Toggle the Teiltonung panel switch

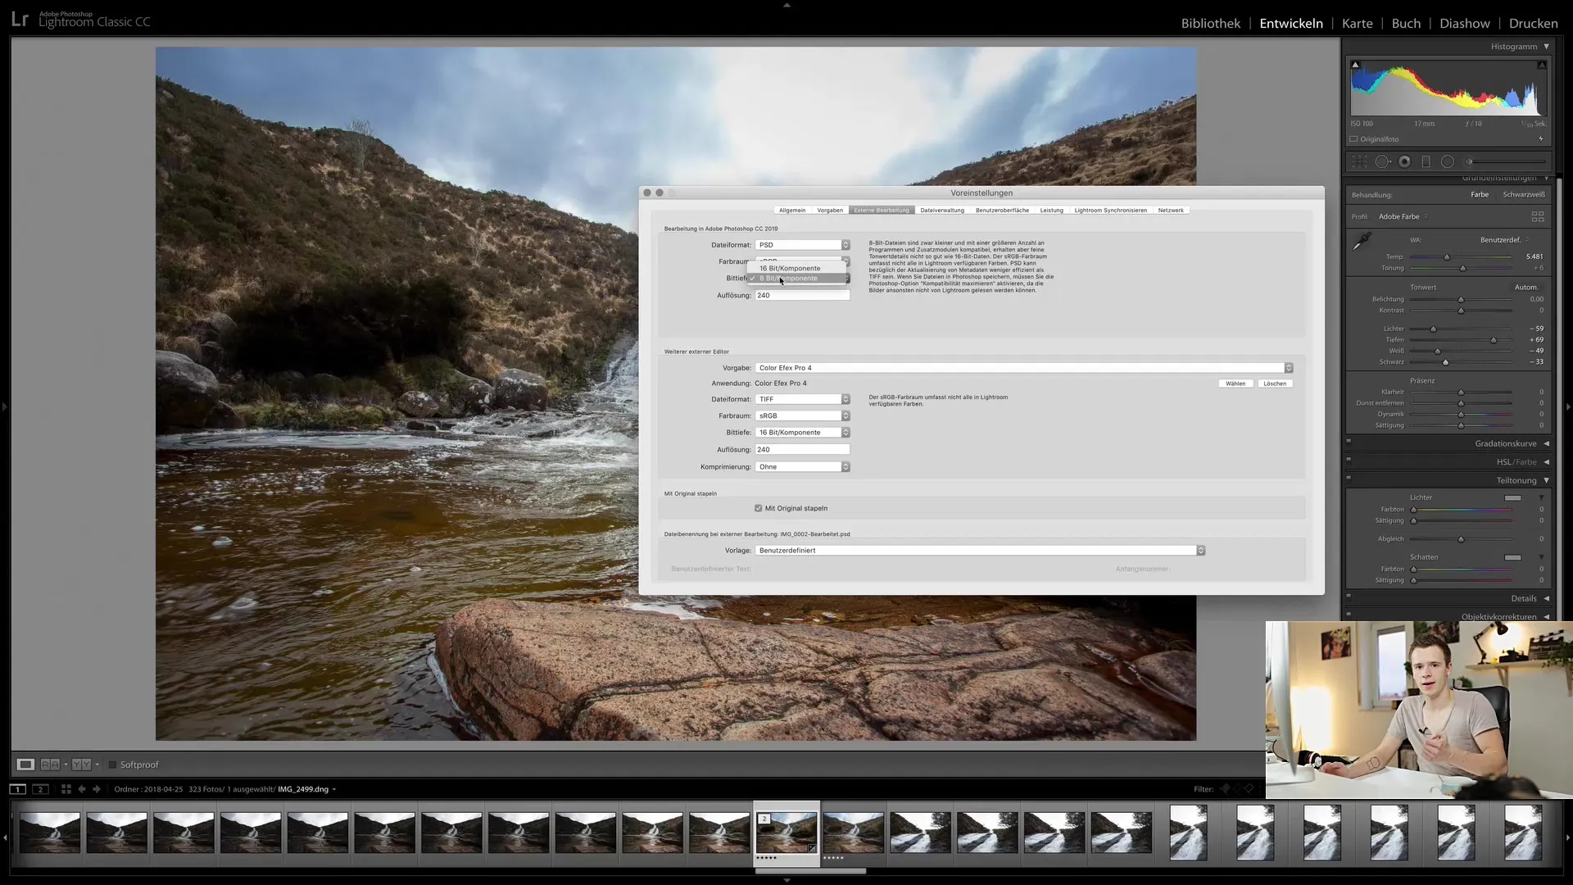[1349, 478]
